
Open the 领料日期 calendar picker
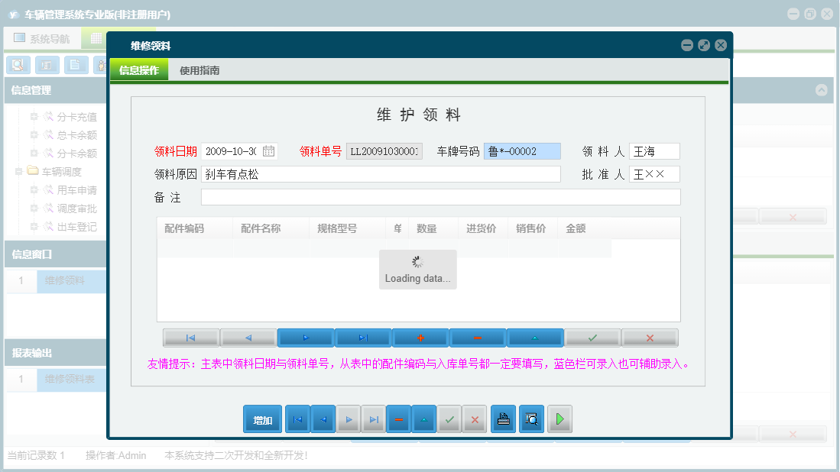pos(269,150)
